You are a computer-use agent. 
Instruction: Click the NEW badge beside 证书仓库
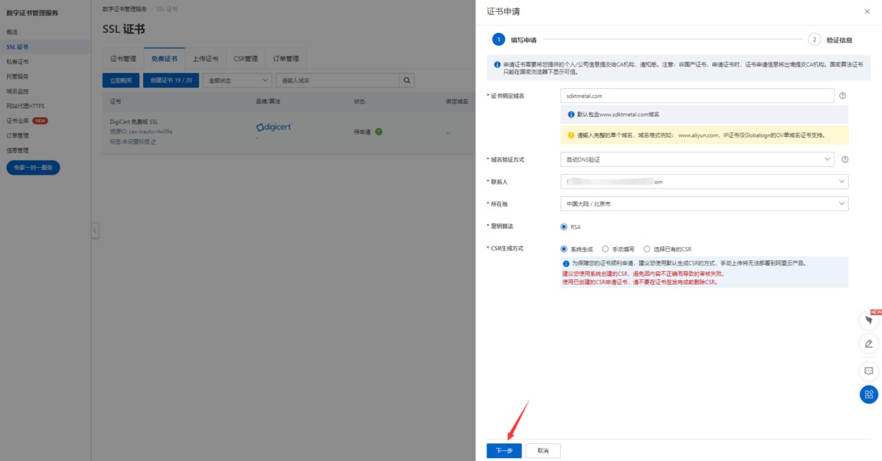tap(40, 121)
